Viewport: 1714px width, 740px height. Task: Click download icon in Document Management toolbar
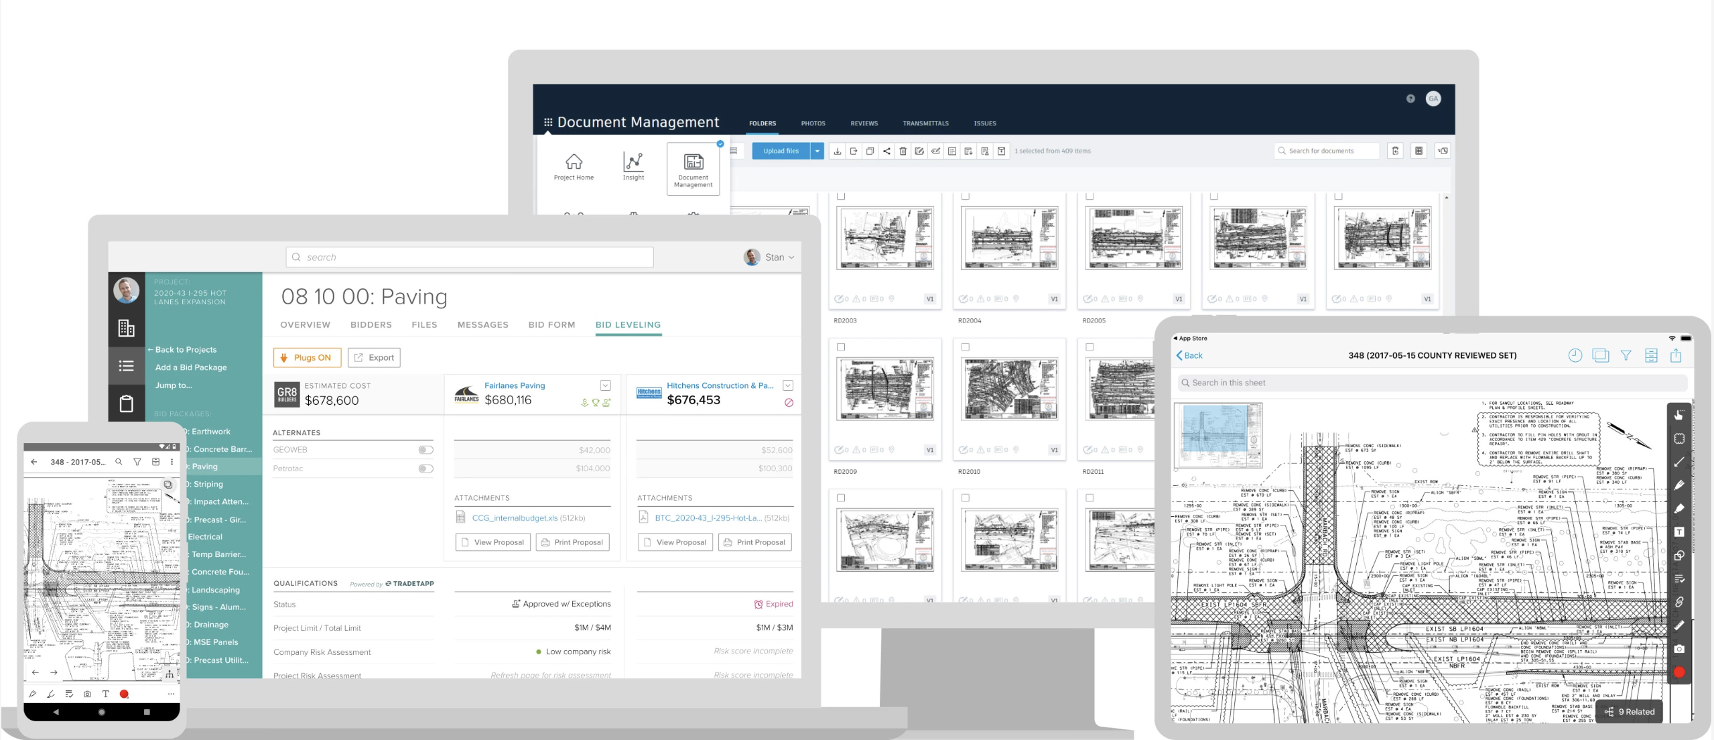837,151
